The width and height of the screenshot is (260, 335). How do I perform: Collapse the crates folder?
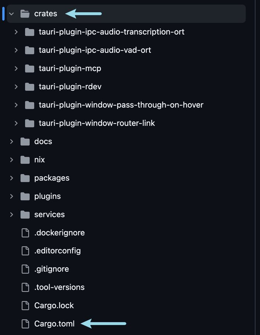pyautogui.click(x=11, y=13)
